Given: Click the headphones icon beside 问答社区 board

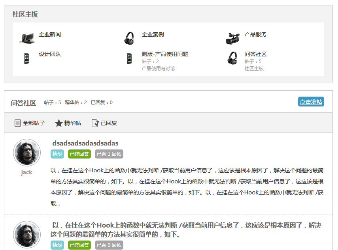Looking at the screenshot, I should [x=232, y=58].
